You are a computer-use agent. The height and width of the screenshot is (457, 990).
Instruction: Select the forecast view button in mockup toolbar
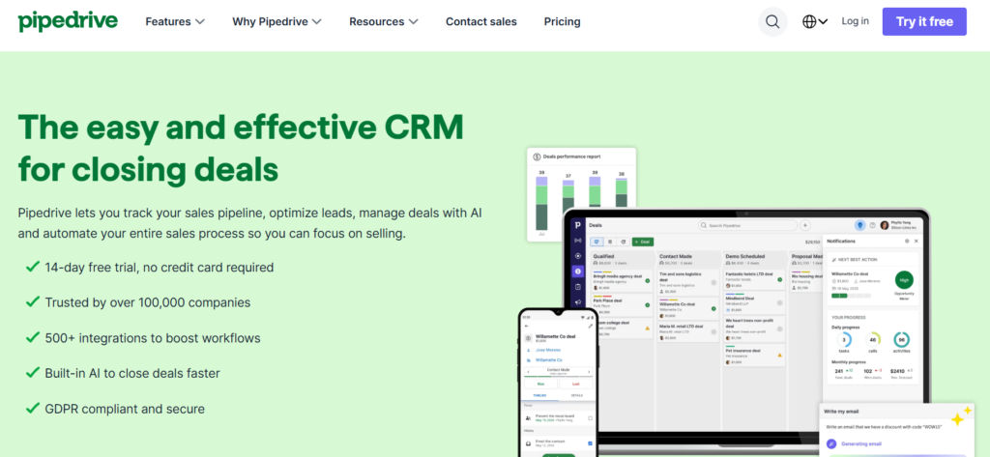point(624,242)
